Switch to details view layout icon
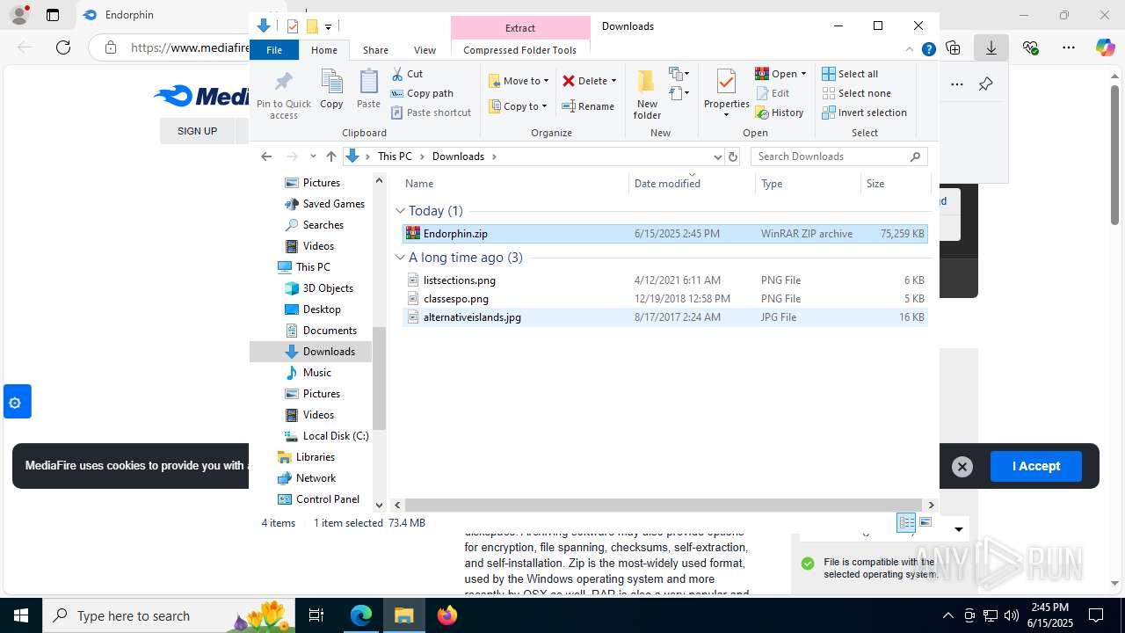The width and height of the screenshot is (1125, 633). 906,522
